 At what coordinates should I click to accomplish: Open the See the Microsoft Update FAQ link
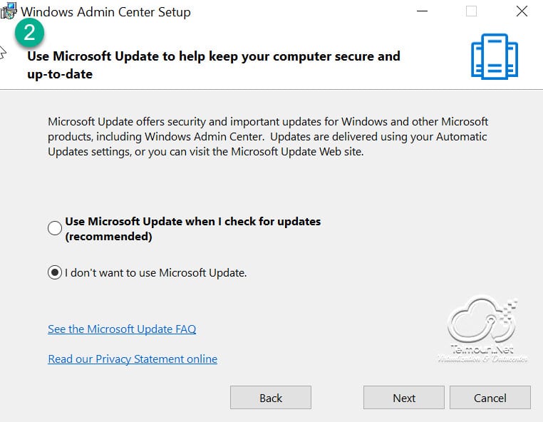tap(122, 329)
